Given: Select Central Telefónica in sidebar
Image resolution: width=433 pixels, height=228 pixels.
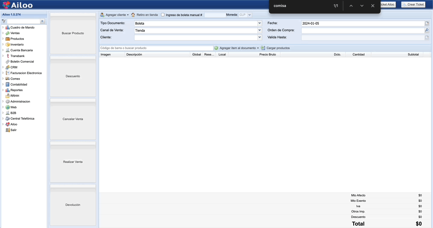Looking at the screenshot, I should (x=22, y=119).
